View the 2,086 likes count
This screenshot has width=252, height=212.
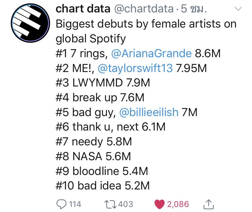(178, 205)
